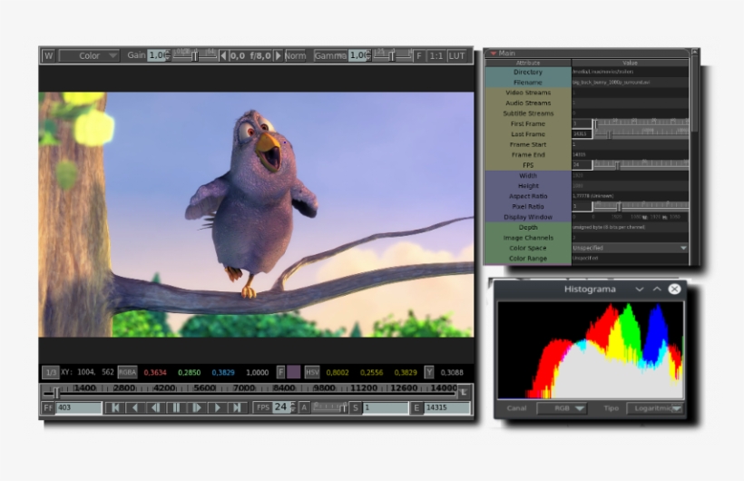
Task: Click the purple color swatch beside F
Action: [x=294, y=372]
